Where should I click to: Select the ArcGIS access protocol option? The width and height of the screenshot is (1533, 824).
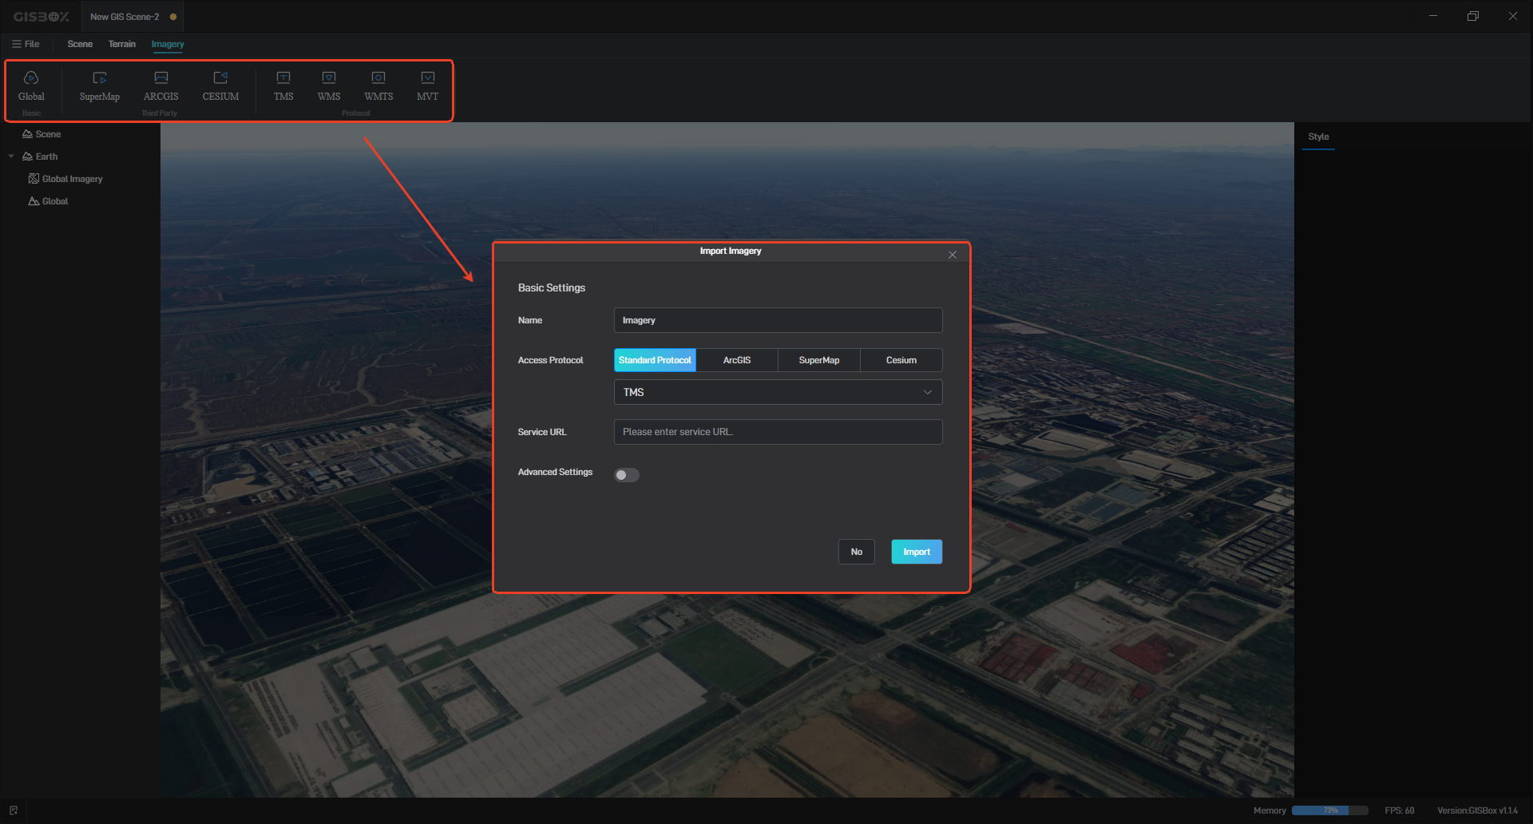pos(736,360)
